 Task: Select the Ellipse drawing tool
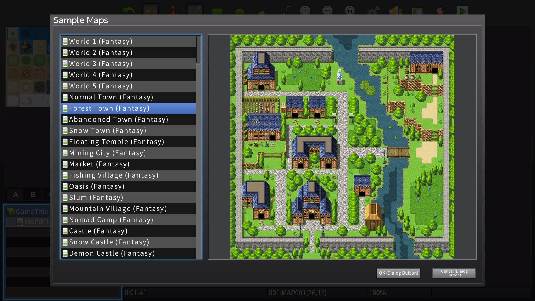tap(239, 11)
